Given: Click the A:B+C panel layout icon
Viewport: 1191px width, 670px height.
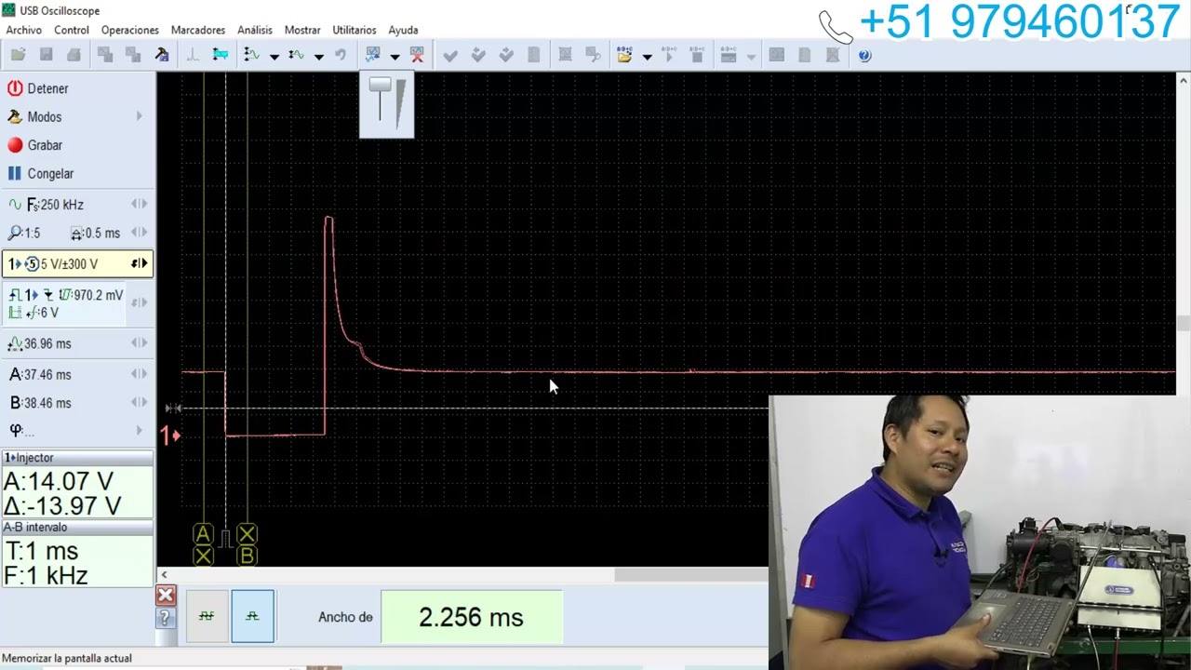Looking at the screenshot, I should coord(729,56).
